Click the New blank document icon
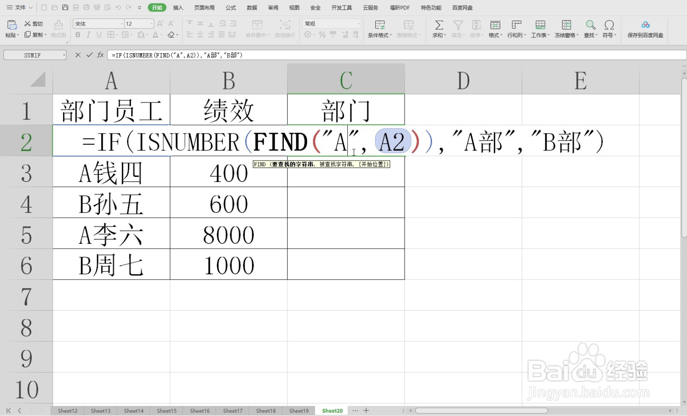Screen dimensions: 687x416 tap(44, 7)
